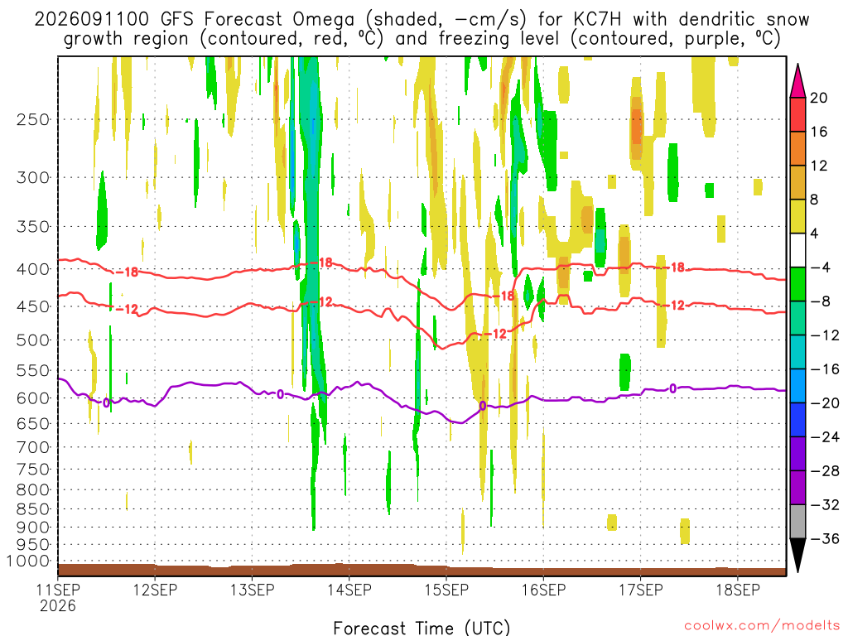Click the black downward arrow below colorbar
Image resolution: width=848 pixels, height=636 pixels.
pyautogui.click(x=797, y=555)
